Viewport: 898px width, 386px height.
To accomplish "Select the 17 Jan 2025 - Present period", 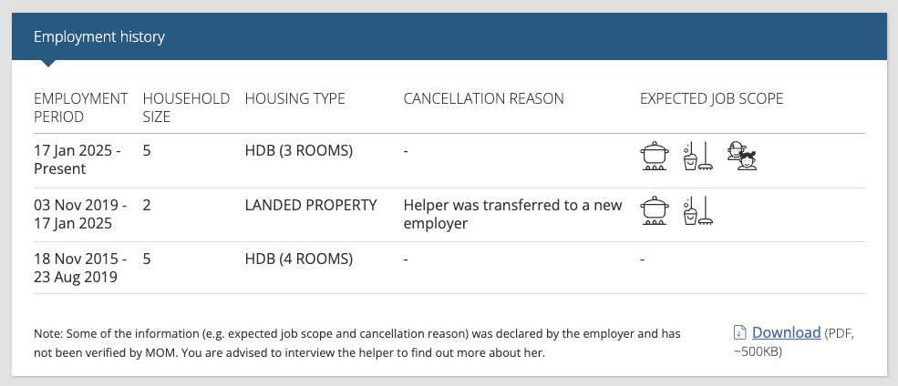I will pos(77,161).
